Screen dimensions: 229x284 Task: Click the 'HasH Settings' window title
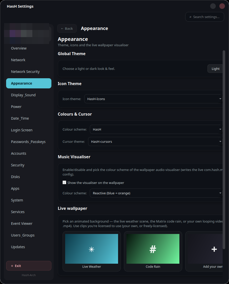pyautogui.click(x=20, y=6)
